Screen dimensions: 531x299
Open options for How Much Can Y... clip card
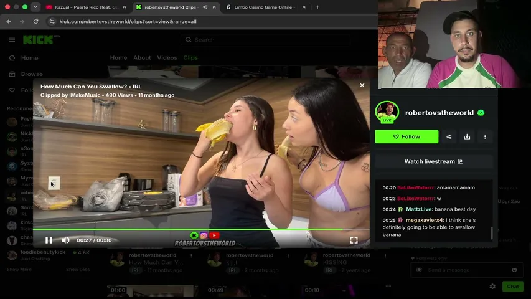[191, 255]
